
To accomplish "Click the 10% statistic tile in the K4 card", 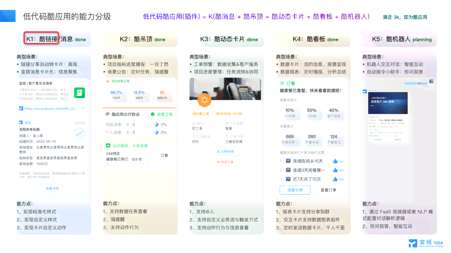I will click(290, 113).
